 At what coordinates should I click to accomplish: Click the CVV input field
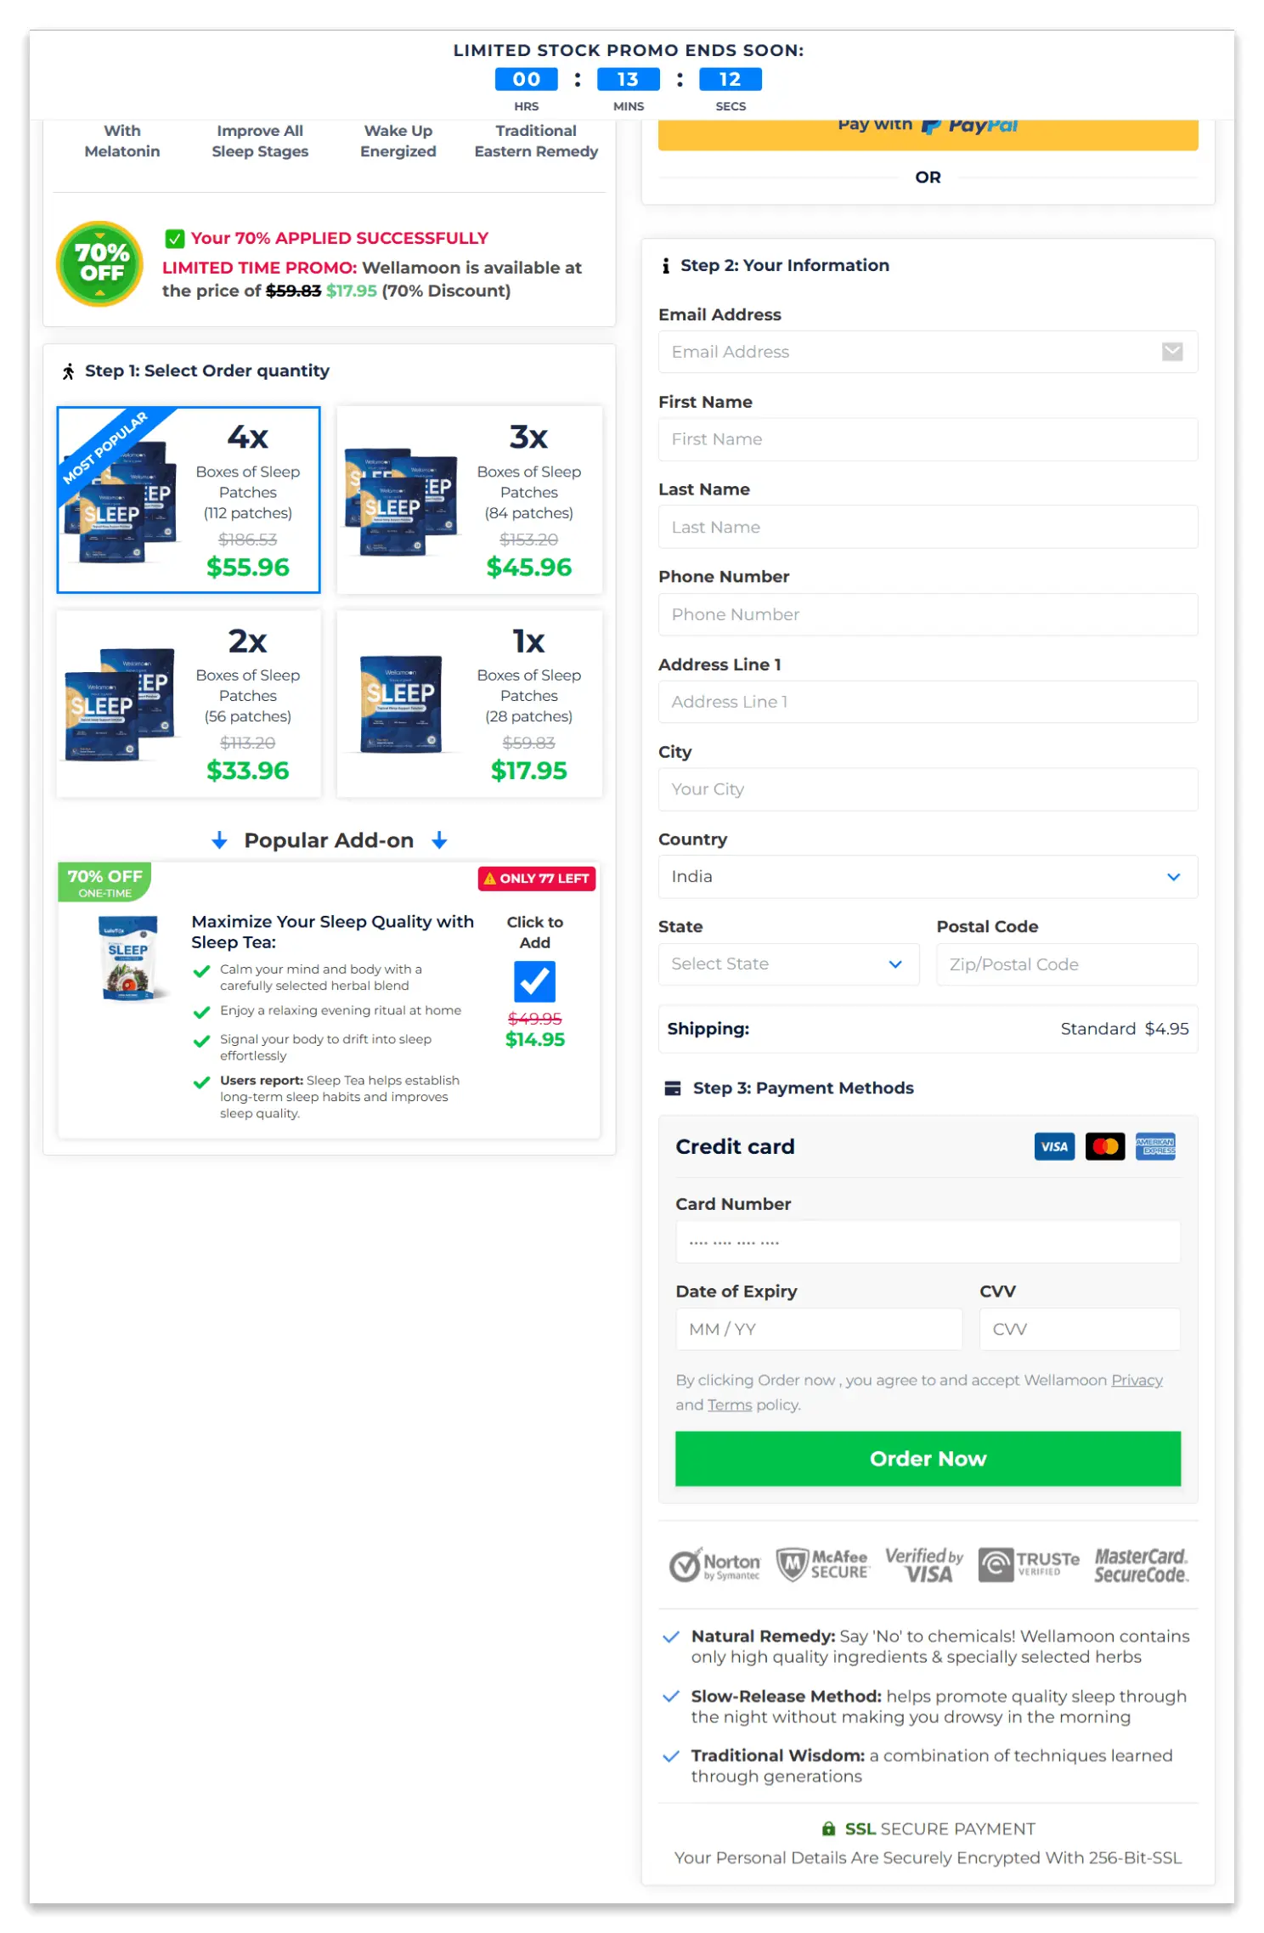pos(1080,1329)
